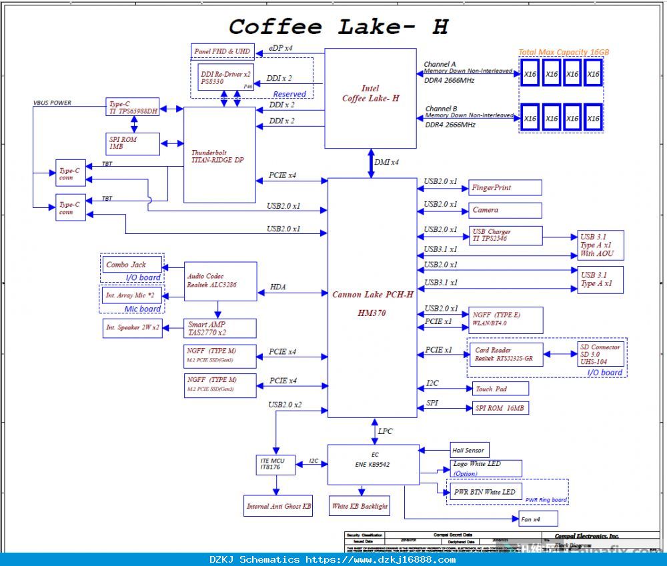667x566 pixels.
Task: Select the 'Card Reader Realtek RTS5232S-GR' block
Action: [x=506, y=354]
